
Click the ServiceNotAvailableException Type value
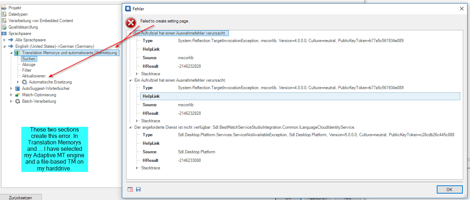click(x=316, y=135)
